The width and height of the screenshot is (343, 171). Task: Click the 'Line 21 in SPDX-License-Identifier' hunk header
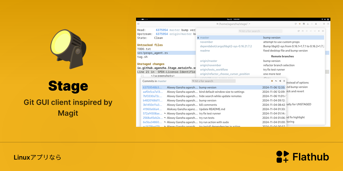point(166,72)
